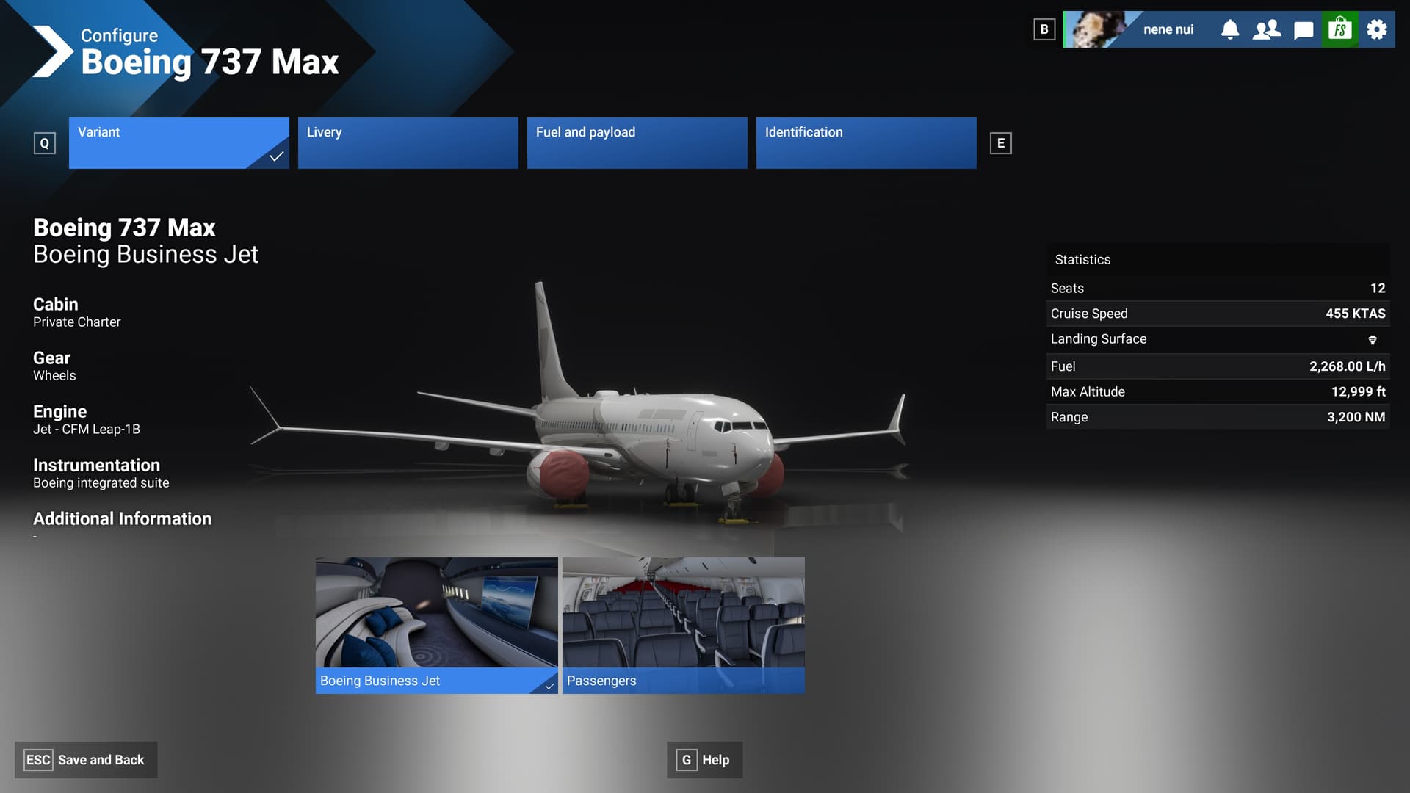Click the Instrumentation Boeing integrated suite text
The width and height of the screenshot is (1410, 793).
tap(101, 473)
